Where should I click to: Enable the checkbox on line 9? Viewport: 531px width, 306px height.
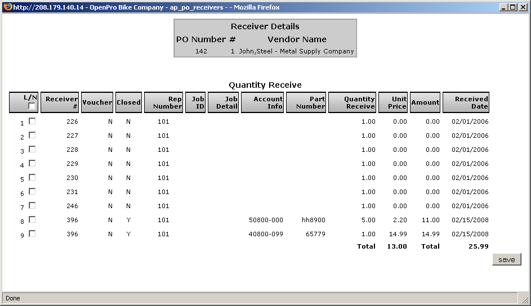[x=32, y=233]
